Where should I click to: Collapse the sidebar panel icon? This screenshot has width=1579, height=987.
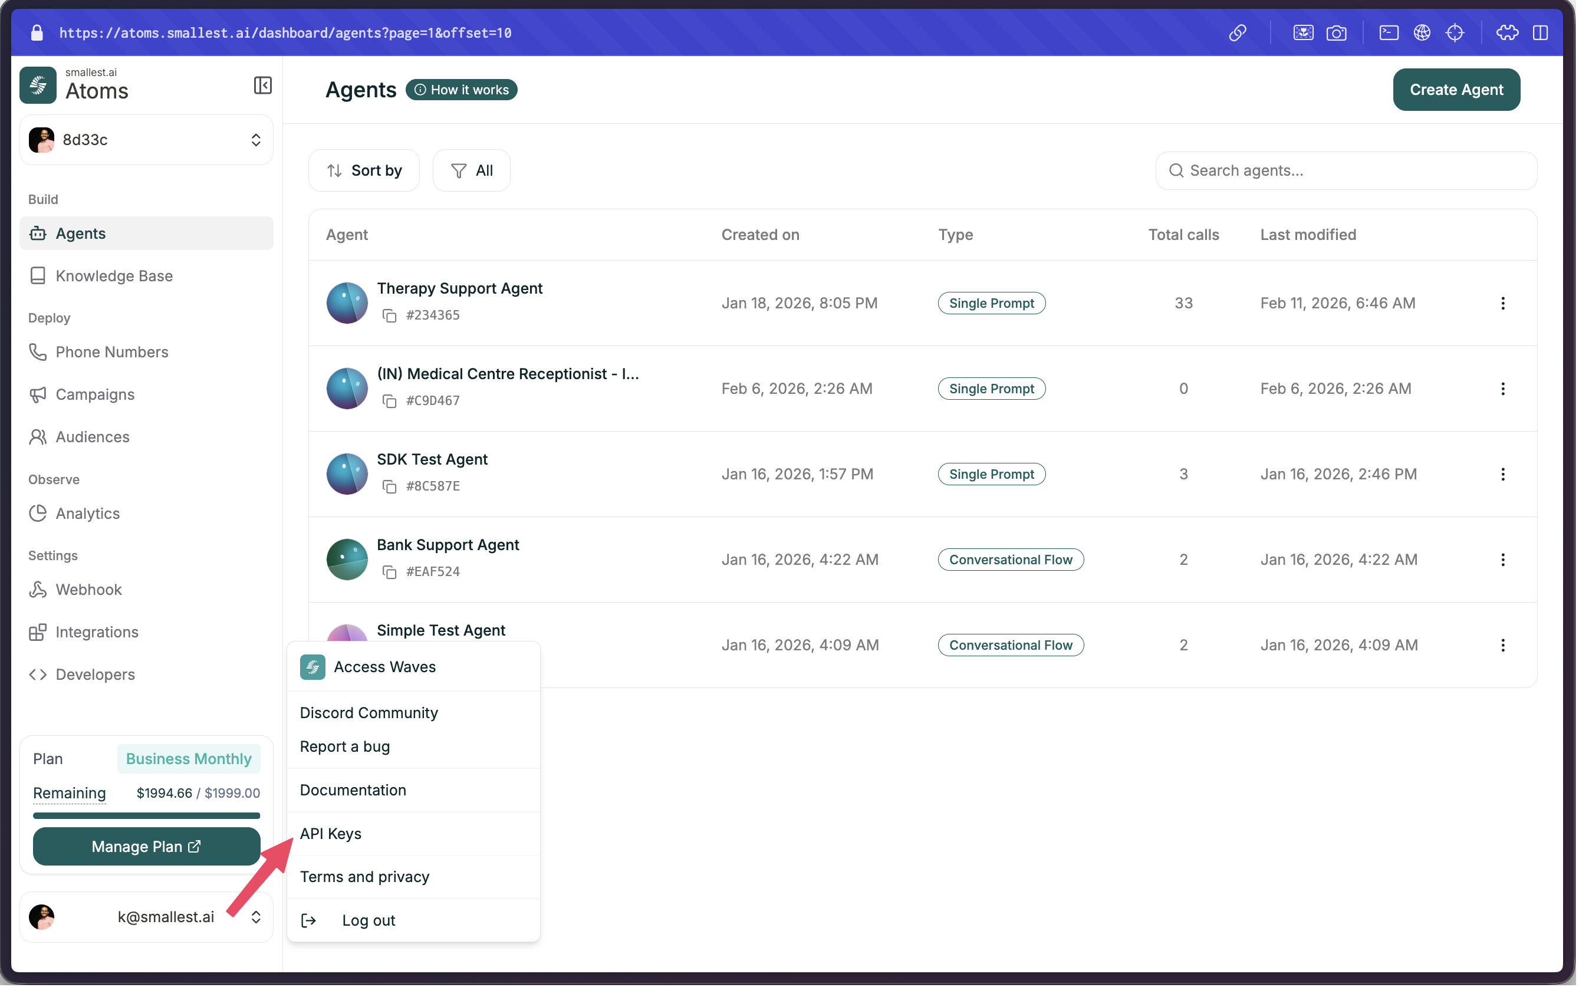[x=262, y=85]
